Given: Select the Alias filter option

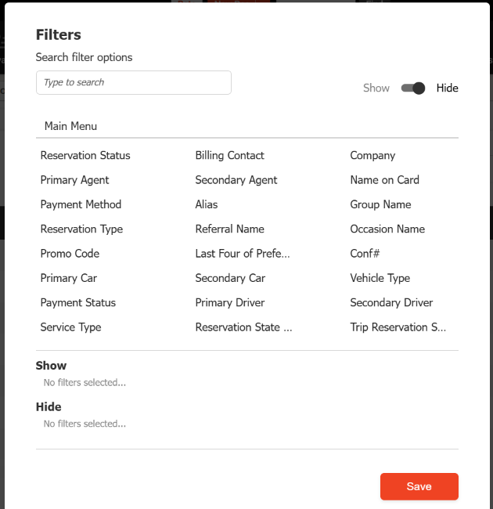Looking at the screenshot, I should click(207, 204).
